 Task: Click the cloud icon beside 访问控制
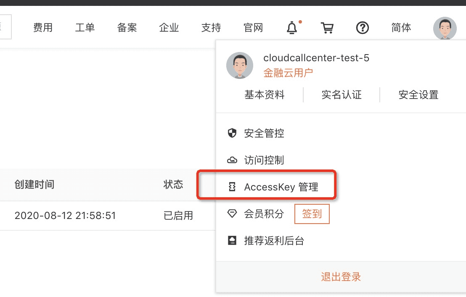232,160
